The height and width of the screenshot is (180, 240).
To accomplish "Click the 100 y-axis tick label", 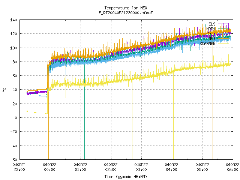I will point(13,48).
